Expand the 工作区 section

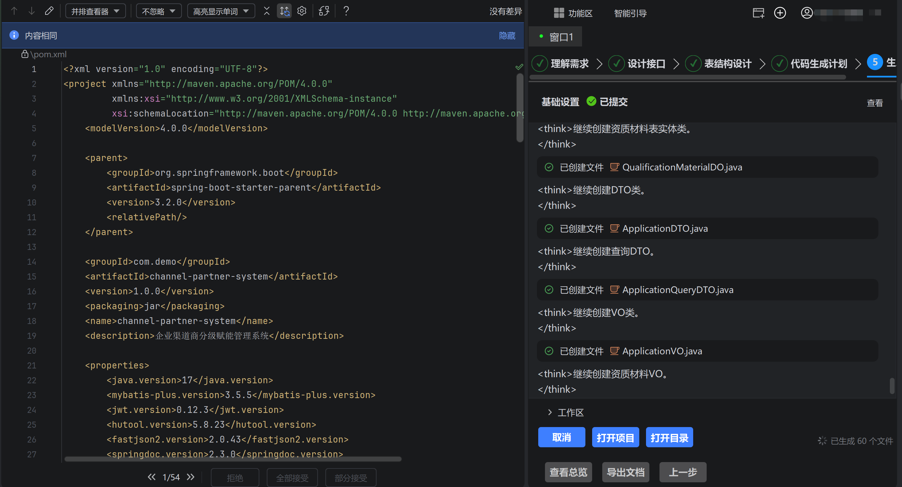(x=566, y=413)
